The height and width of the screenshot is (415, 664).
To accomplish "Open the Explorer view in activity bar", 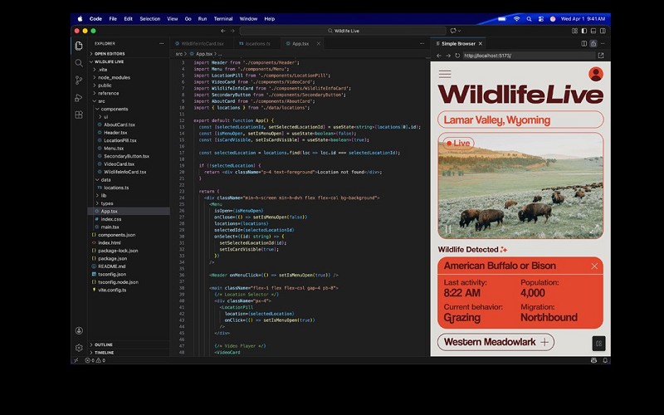I will pyautogui.click(x=79, y=46).
